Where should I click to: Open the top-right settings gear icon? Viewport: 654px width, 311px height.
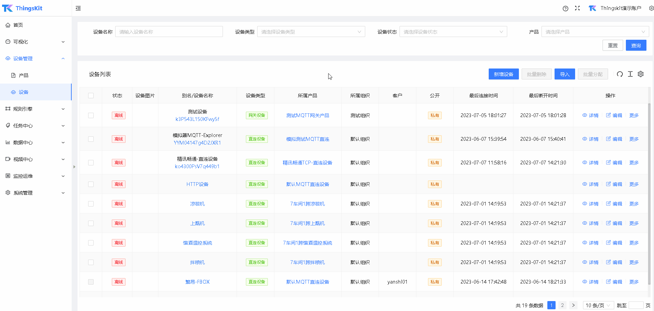pos(651,8)
